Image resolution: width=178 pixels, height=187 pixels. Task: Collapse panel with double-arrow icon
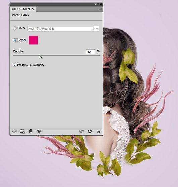[x=96, y=4]
